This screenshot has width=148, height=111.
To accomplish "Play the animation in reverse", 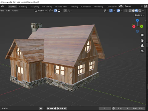I will 55,108.
